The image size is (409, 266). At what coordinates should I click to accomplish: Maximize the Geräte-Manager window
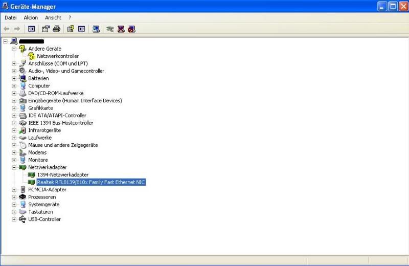[393, 6]
